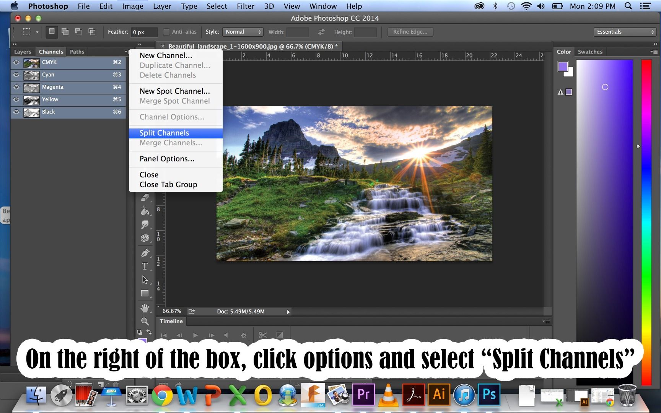Click in the Feather value field
The height and width of the screenshot is (413, 661).
click(143, 32)
